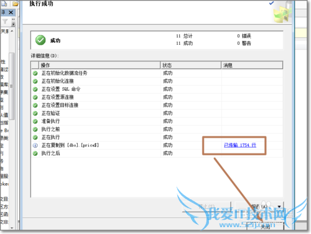Click the 11 成功 summary text
Image resolution: width=311 pixels, height=234 pixels.
[x=184, y=43]
